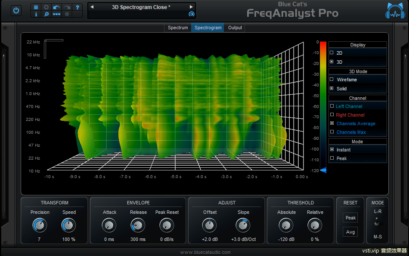Click the Slope value +3.0 dB/Oct
The height and width of the screenshot is (256, 409).
click(x=243, y=239)
